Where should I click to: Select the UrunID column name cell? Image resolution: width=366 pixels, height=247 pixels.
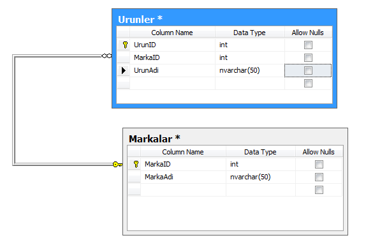tap(172, 45)
